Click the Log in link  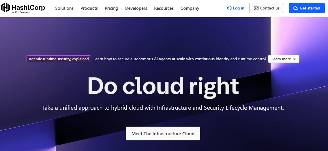235,8
